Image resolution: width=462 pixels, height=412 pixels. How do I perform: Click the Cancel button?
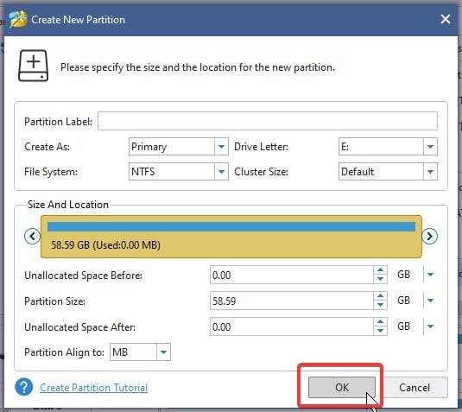click(x=415, y=387)
